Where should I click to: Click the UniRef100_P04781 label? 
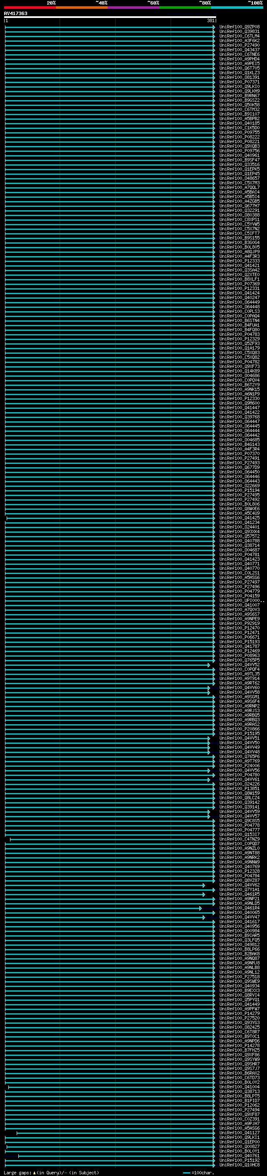(x=239, y=555)
